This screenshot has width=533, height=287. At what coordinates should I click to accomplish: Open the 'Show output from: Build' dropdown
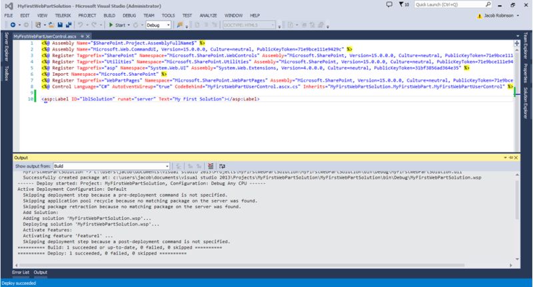pyautogui.click(x=111, y=166)
